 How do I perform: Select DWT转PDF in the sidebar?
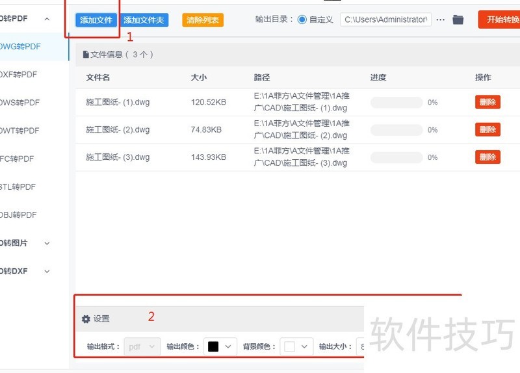(x=19, y=131)
